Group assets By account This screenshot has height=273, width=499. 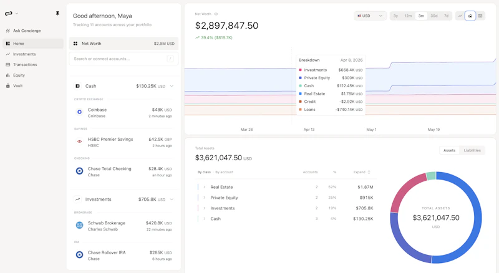[224, 172]
